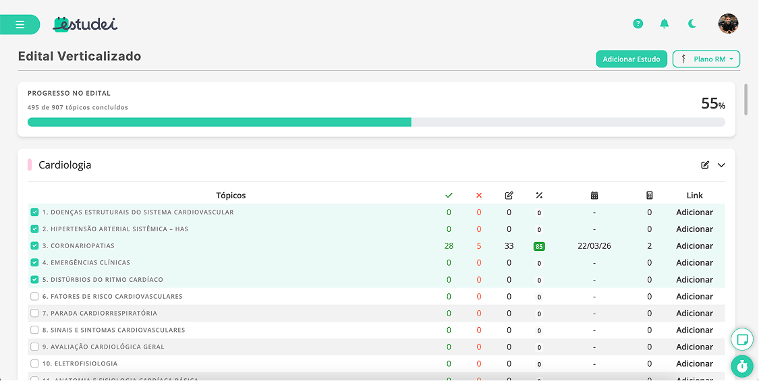Collapse the Cardiologia section chevron
Screen dimensions: 759x381
pos(721,165)
